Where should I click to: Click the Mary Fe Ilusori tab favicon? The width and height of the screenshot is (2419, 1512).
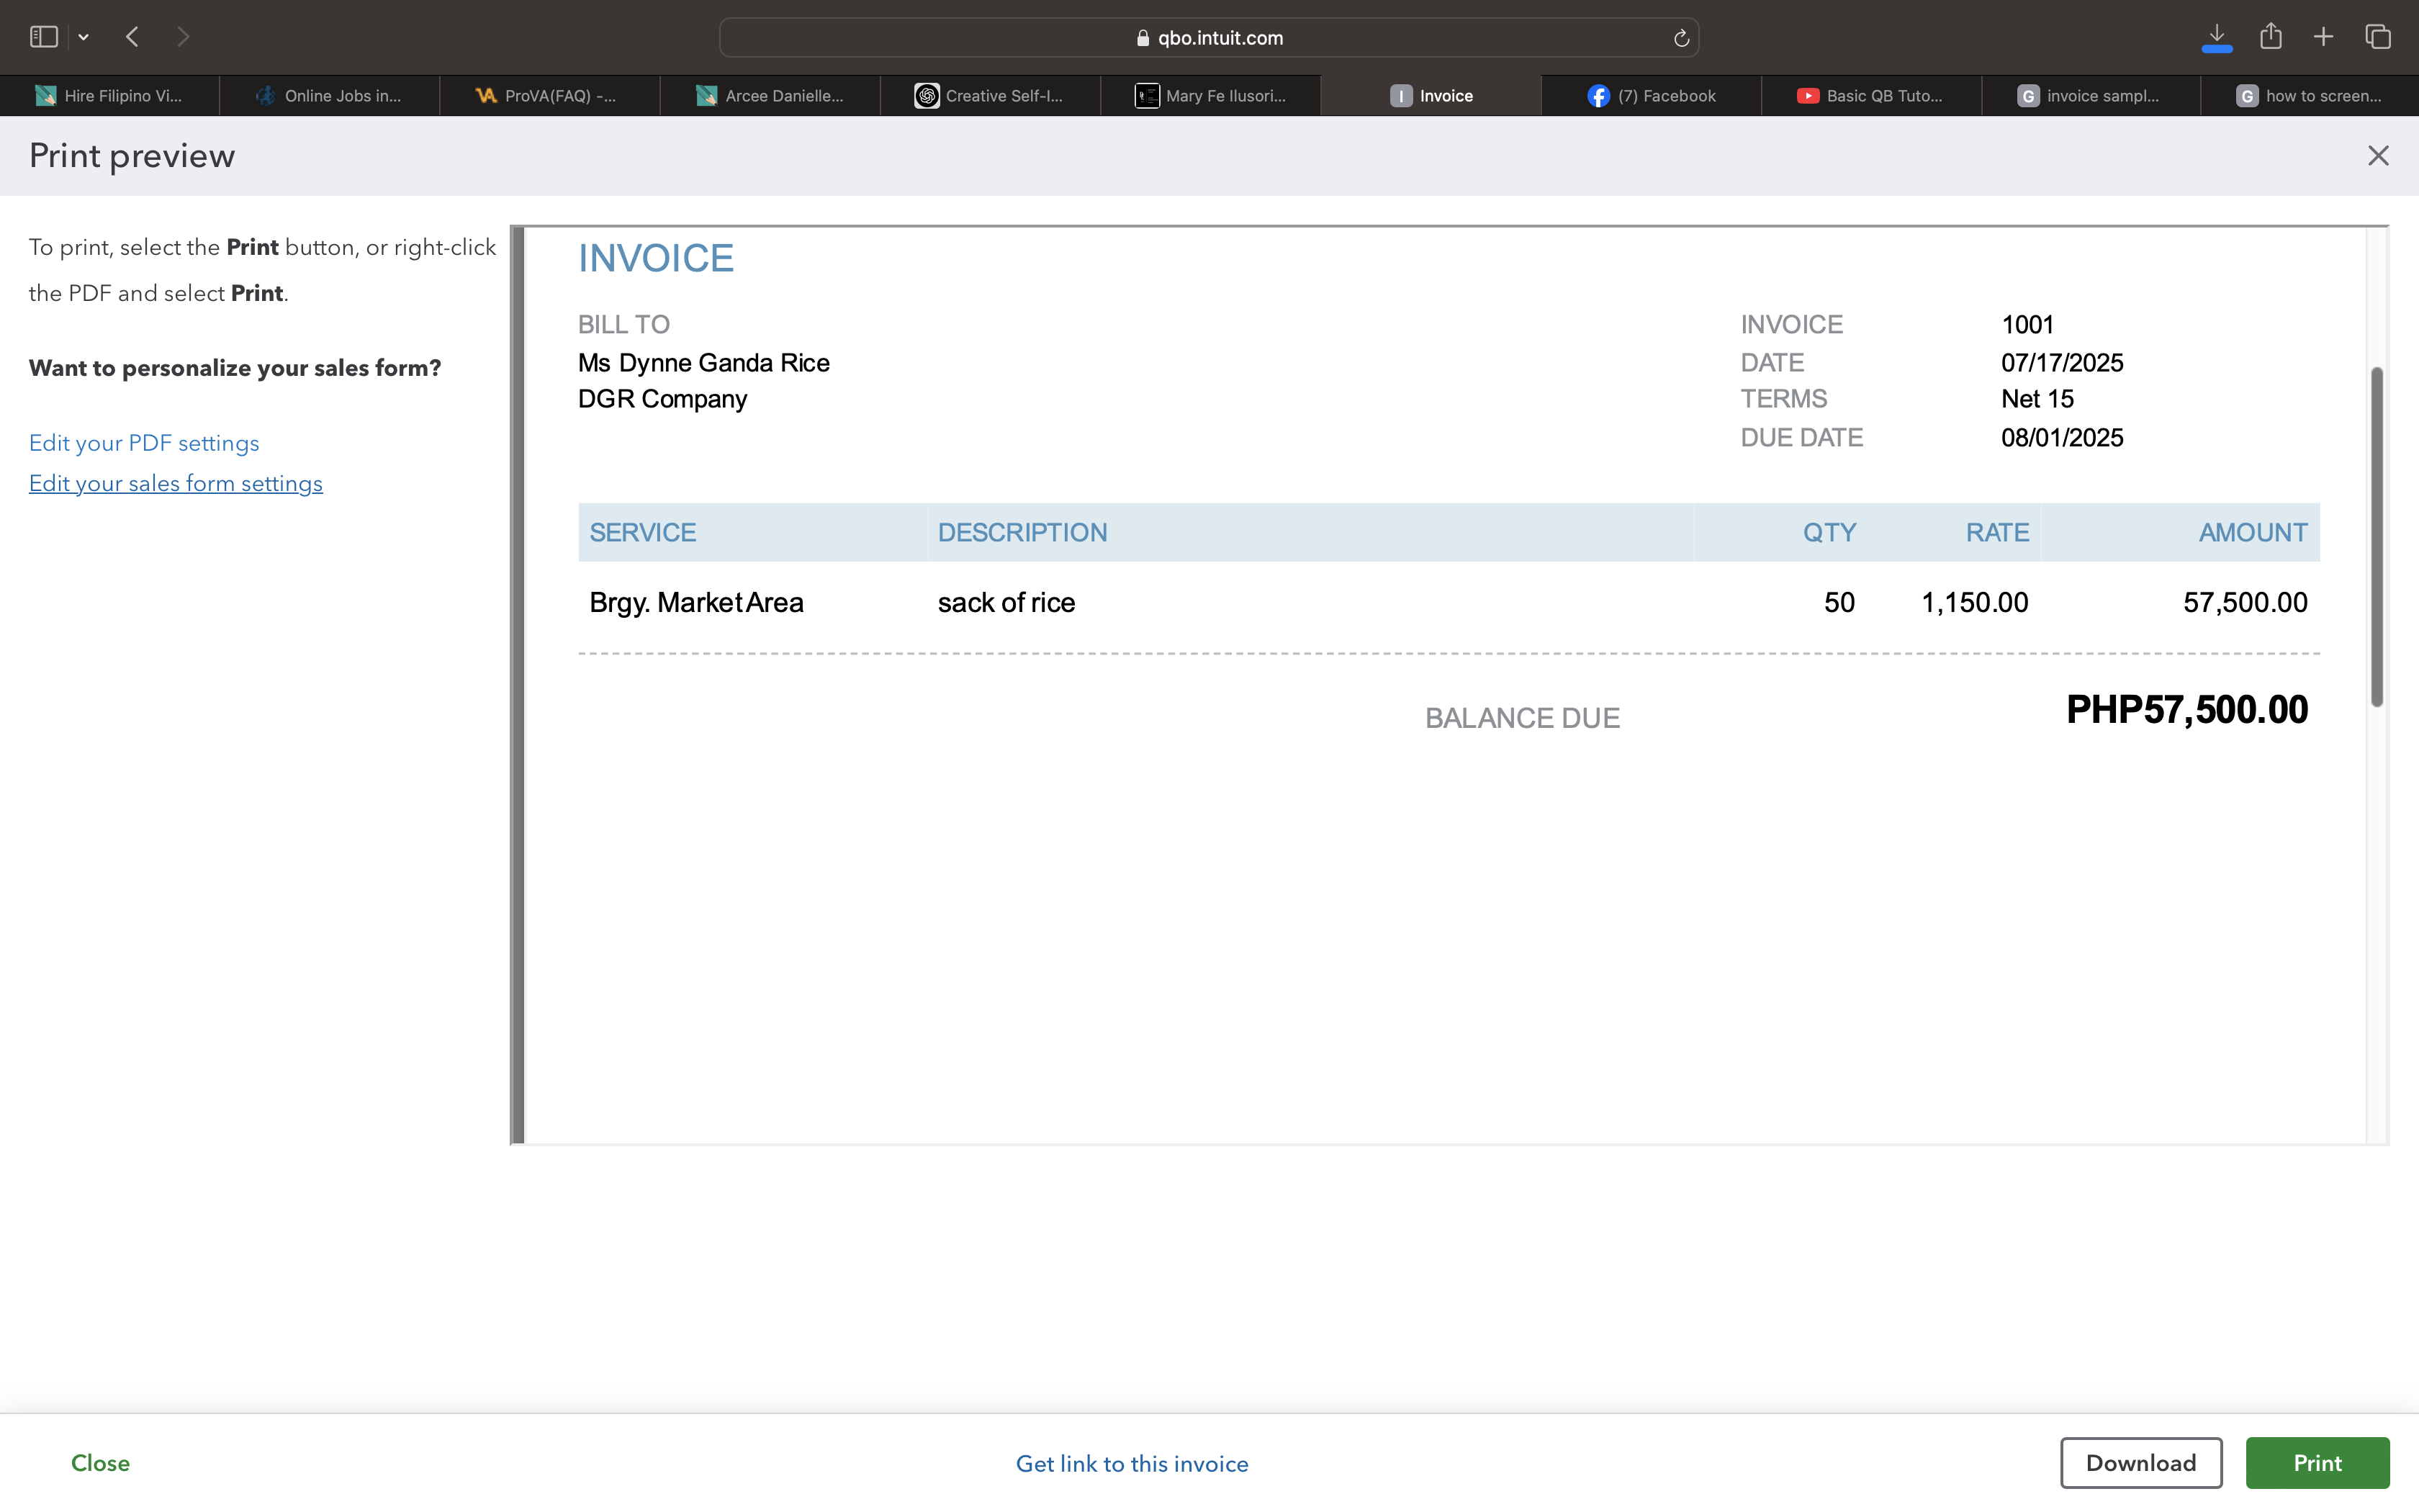click(1147, 96)
